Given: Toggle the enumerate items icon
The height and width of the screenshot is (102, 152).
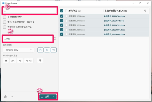Looking at the screenshot, I should (40, 60).
